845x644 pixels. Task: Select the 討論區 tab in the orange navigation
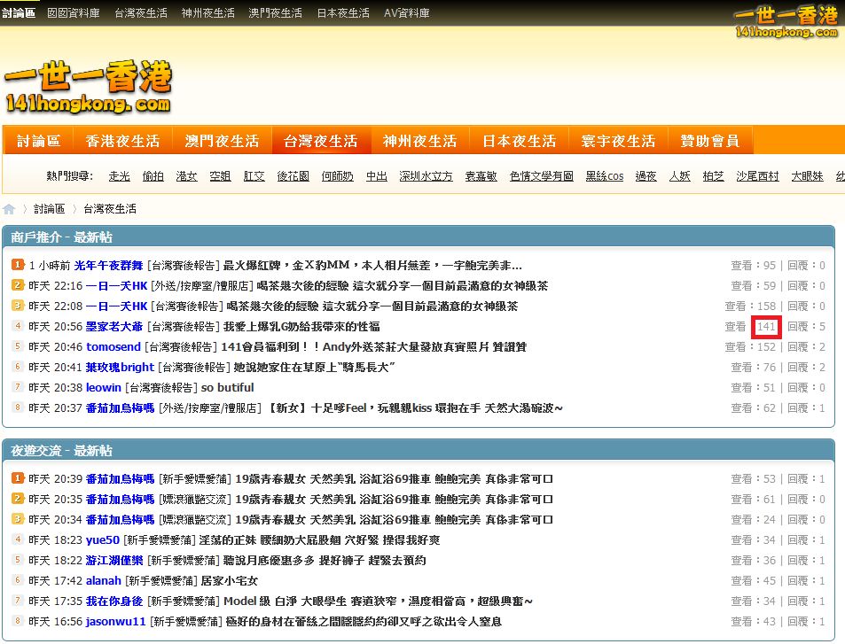click(x=38, y=141)
